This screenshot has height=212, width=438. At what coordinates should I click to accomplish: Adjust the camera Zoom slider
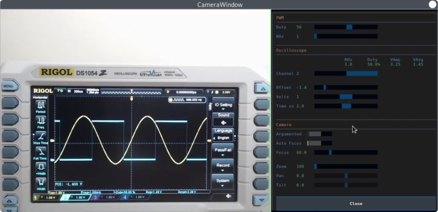346,166
